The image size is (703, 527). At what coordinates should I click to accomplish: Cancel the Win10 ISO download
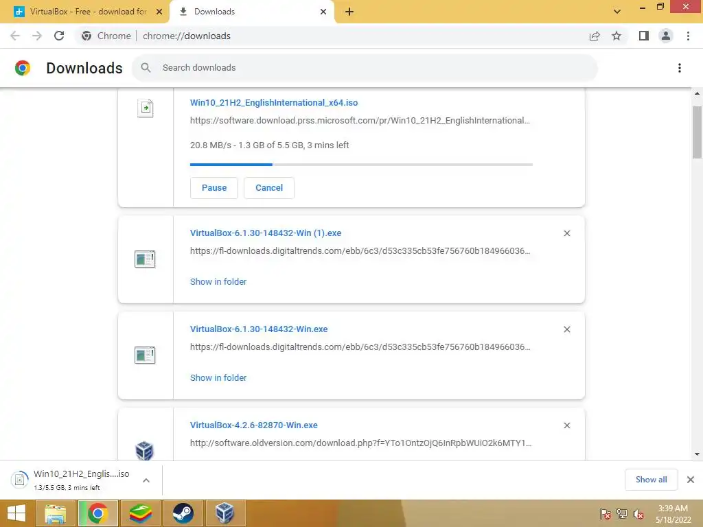[269, 188]
